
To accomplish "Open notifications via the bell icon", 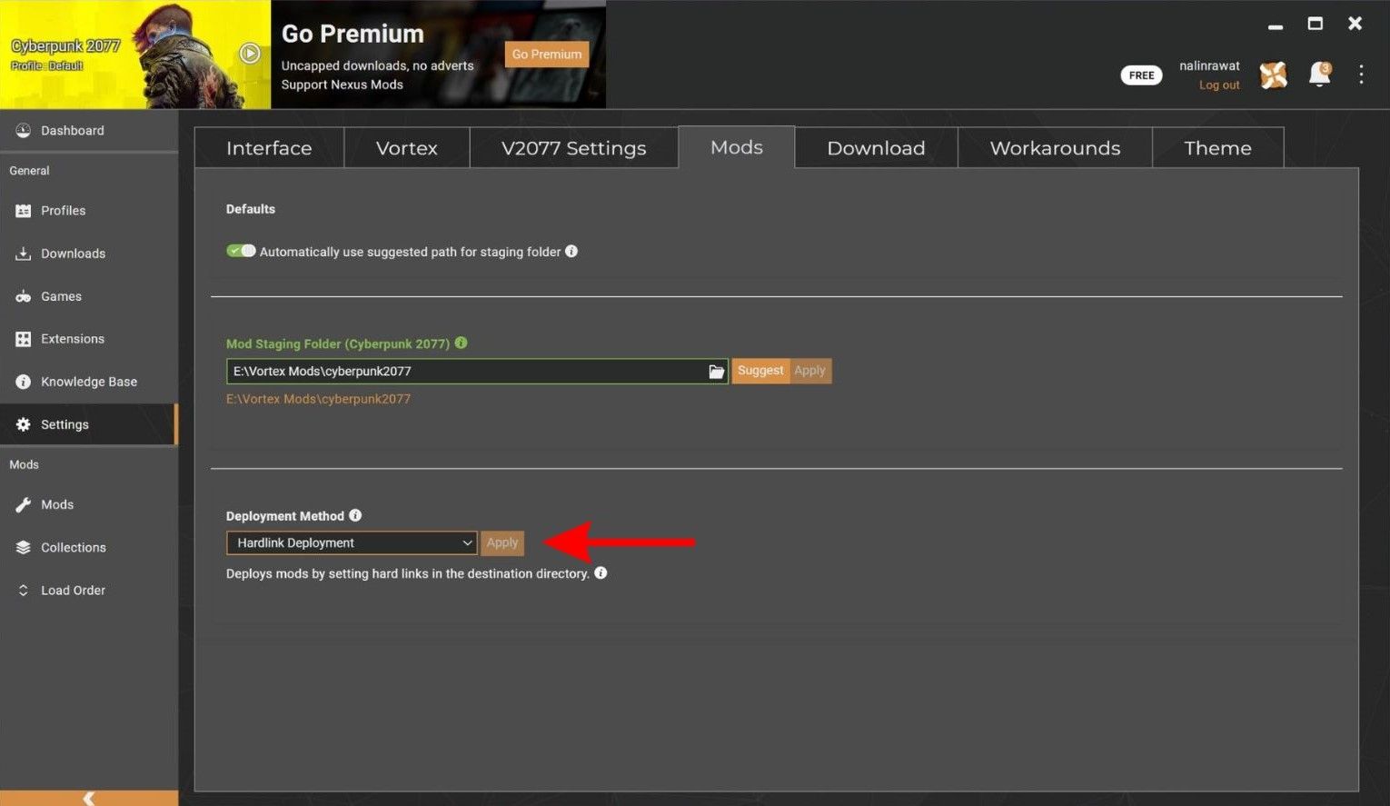I will [x=1319, y=75].
